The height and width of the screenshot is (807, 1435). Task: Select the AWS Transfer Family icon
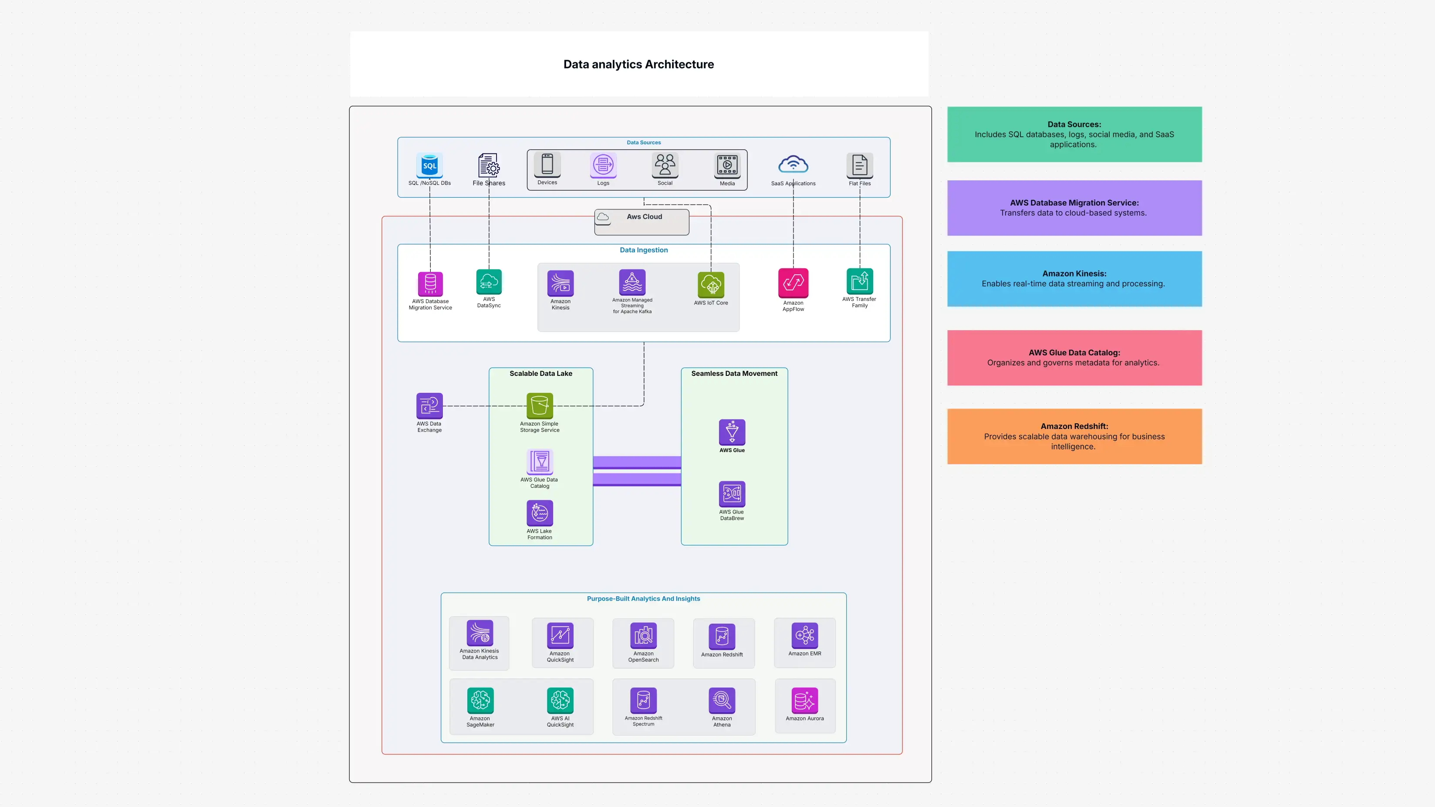pos(860,284)
